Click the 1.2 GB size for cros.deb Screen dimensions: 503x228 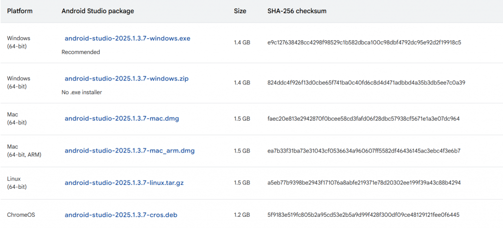pos(242,215)
